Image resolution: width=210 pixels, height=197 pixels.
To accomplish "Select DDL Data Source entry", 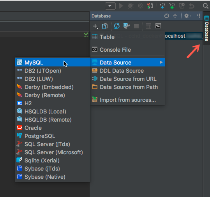I will 128,71.
